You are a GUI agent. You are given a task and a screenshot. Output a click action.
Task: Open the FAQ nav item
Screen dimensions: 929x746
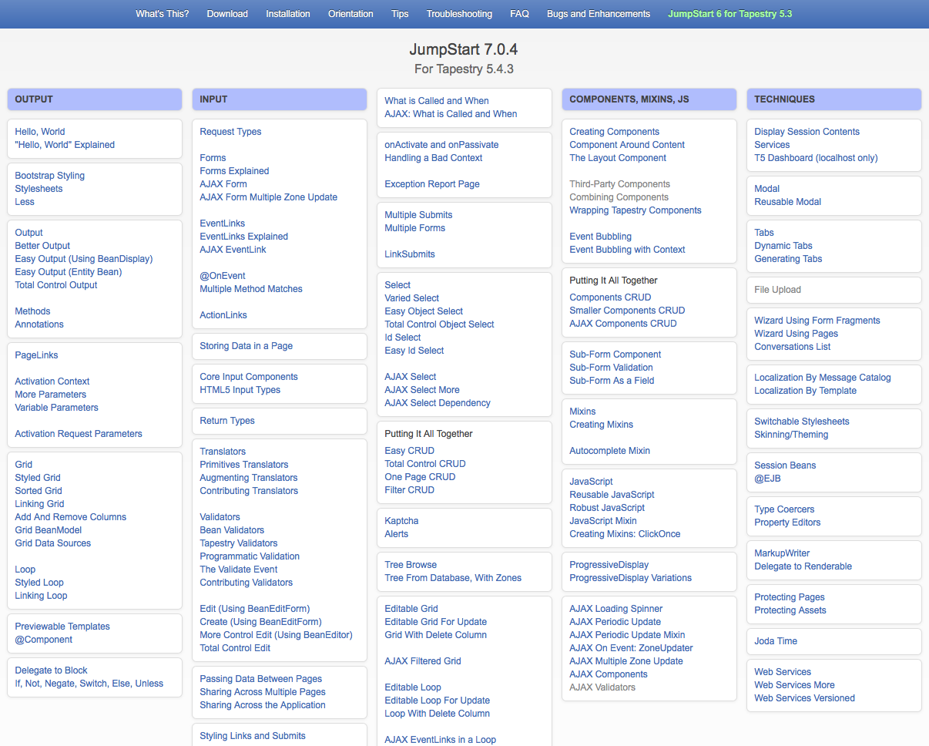pos(519,14)
